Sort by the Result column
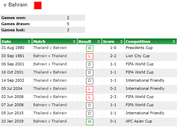Viewport: 180px width, 131px height. click(89, 42)
